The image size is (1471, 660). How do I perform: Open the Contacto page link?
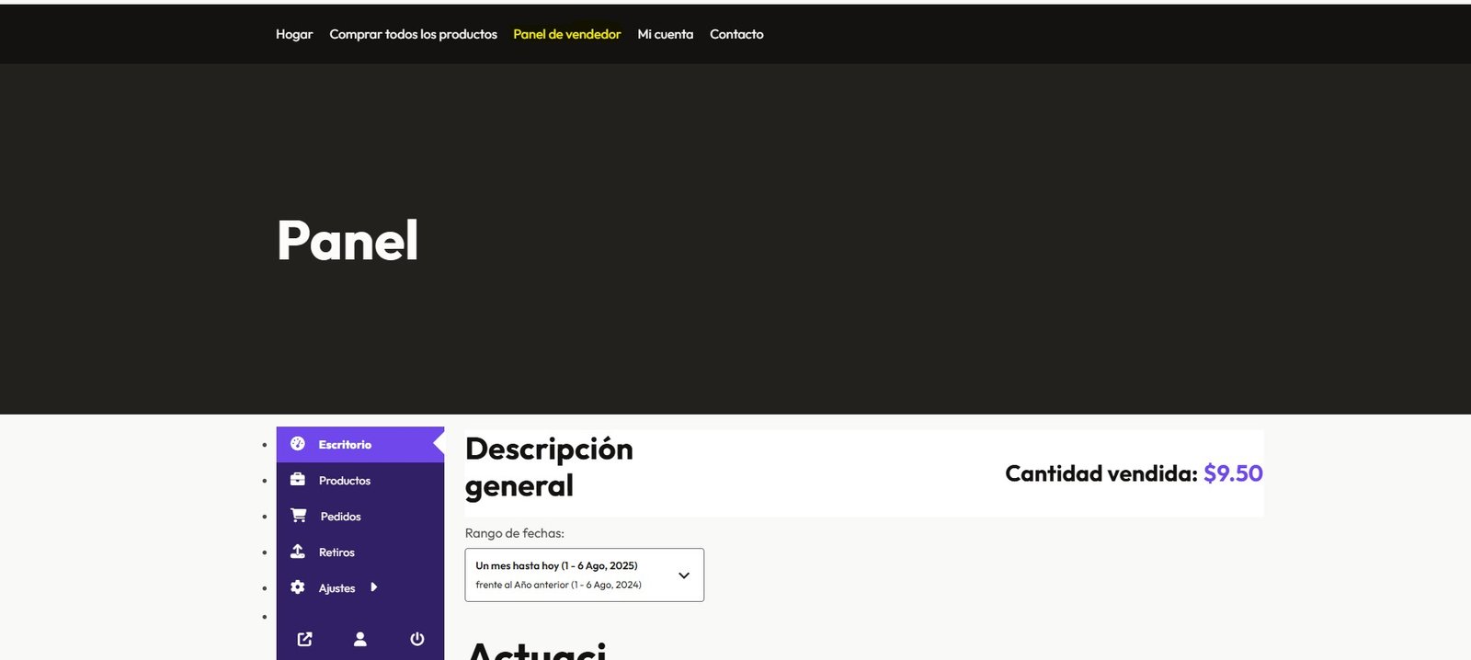click(x=736, y=34)
